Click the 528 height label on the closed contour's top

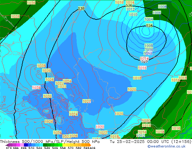point(149,26)
